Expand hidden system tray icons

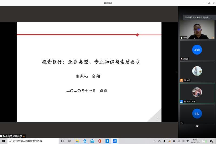coord(155,141)
